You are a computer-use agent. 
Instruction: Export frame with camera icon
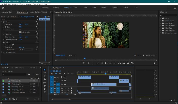tap(128, 63)
